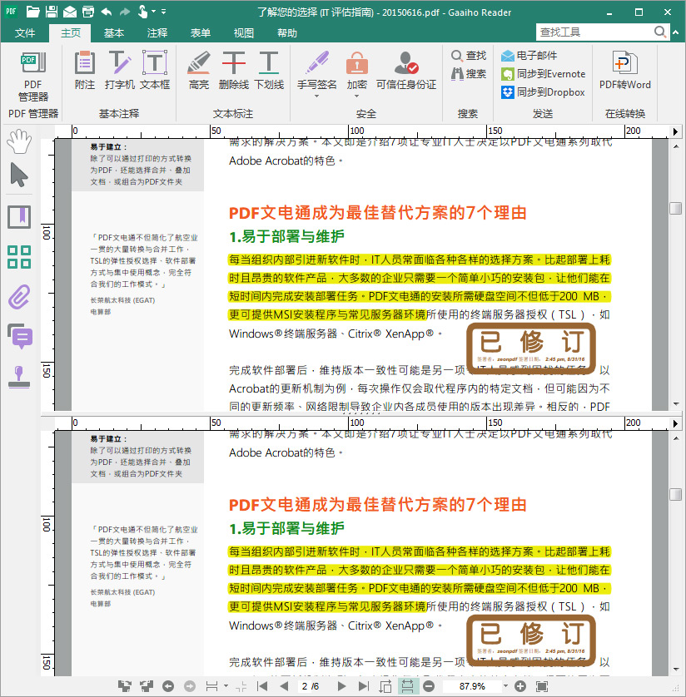Click the 已修订 stamp in the lower pane
The height and width of the screenshot is (697, 686).
tap(531, 640)
